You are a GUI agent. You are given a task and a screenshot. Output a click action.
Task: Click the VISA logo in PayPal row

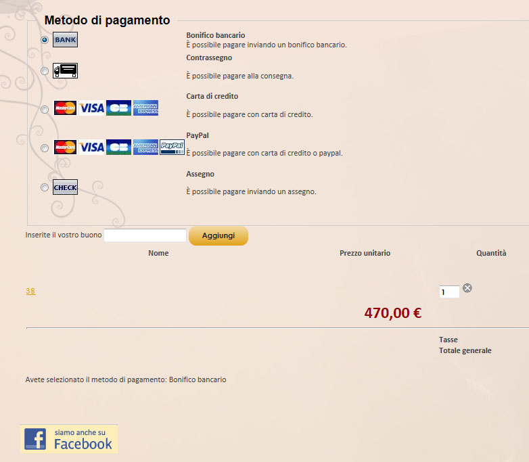click(x=92, y=147)
